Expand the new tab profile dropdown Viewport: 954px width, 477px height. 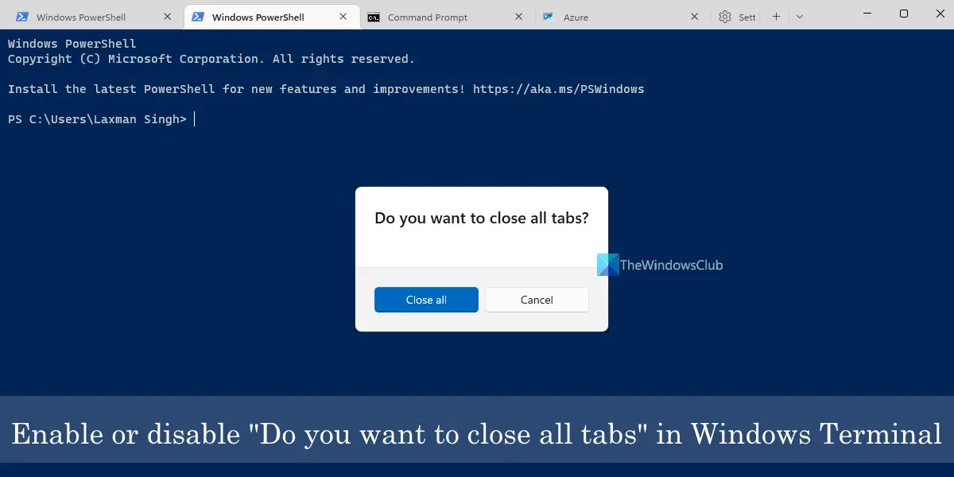pos(800,17)
